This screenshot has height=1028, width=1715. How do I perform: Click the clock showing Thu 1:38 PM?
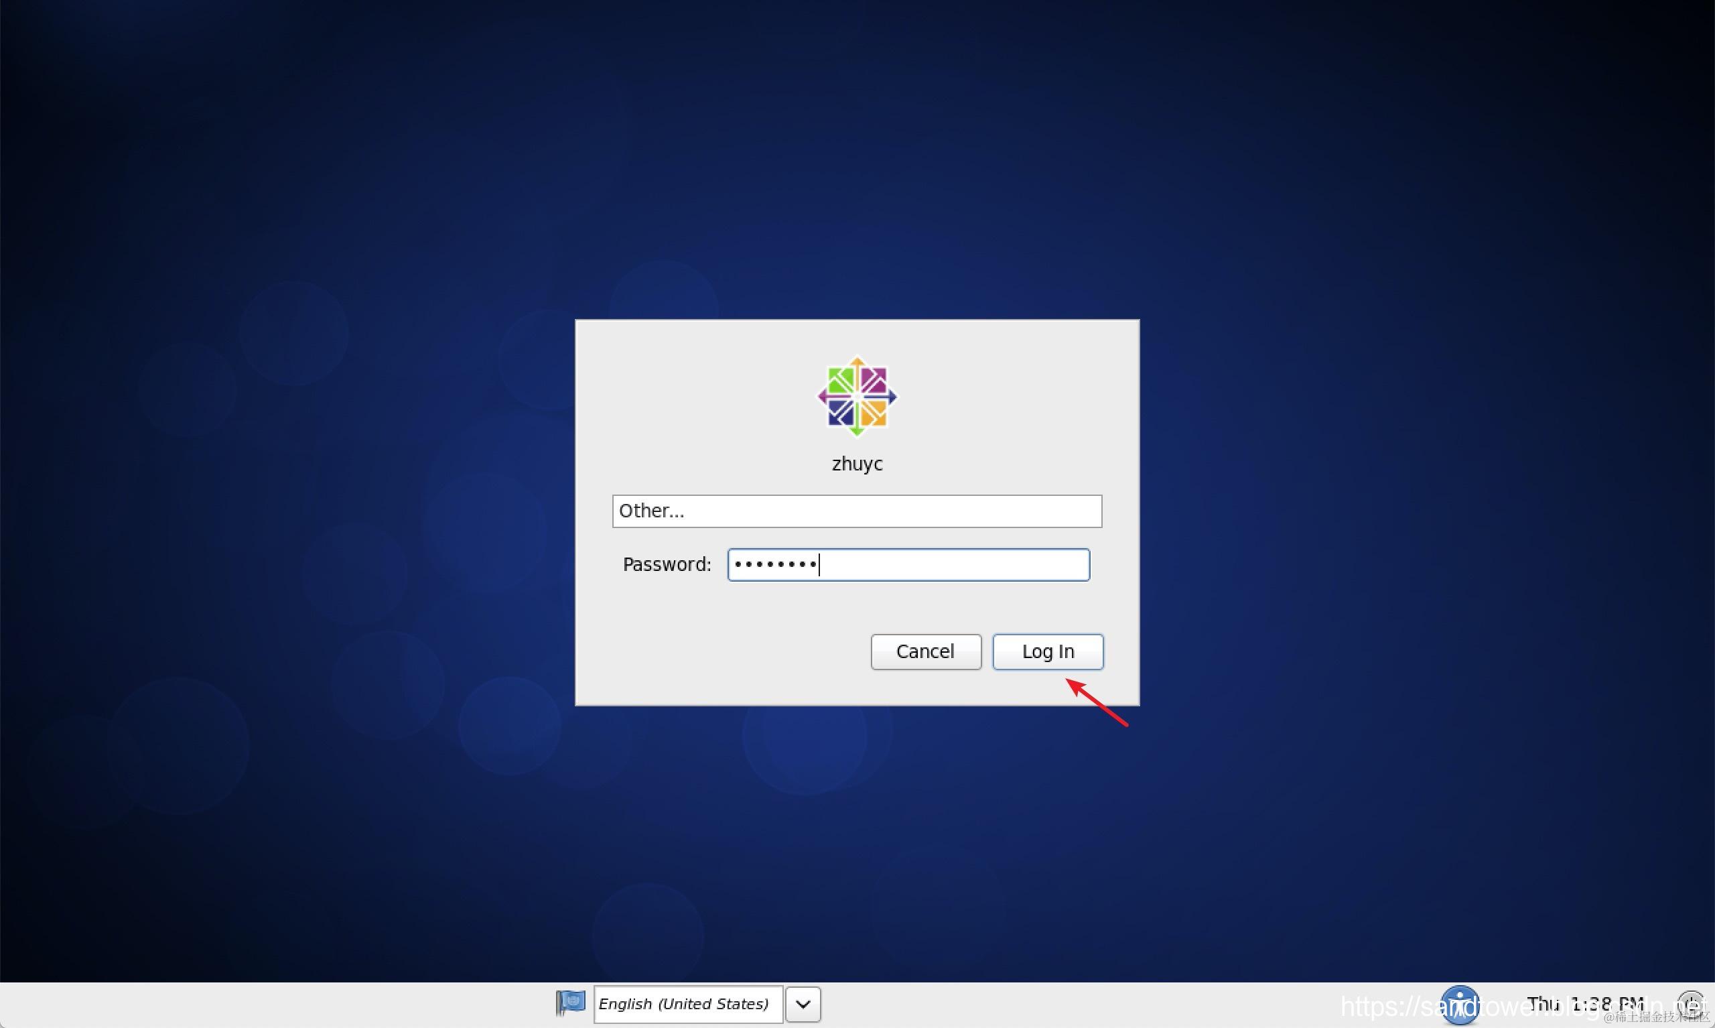[x=1585, y=1004]
